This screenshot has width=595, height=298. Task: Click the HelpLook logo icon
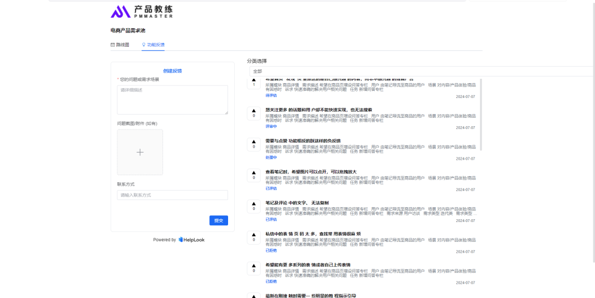click(x=181, y=240)
